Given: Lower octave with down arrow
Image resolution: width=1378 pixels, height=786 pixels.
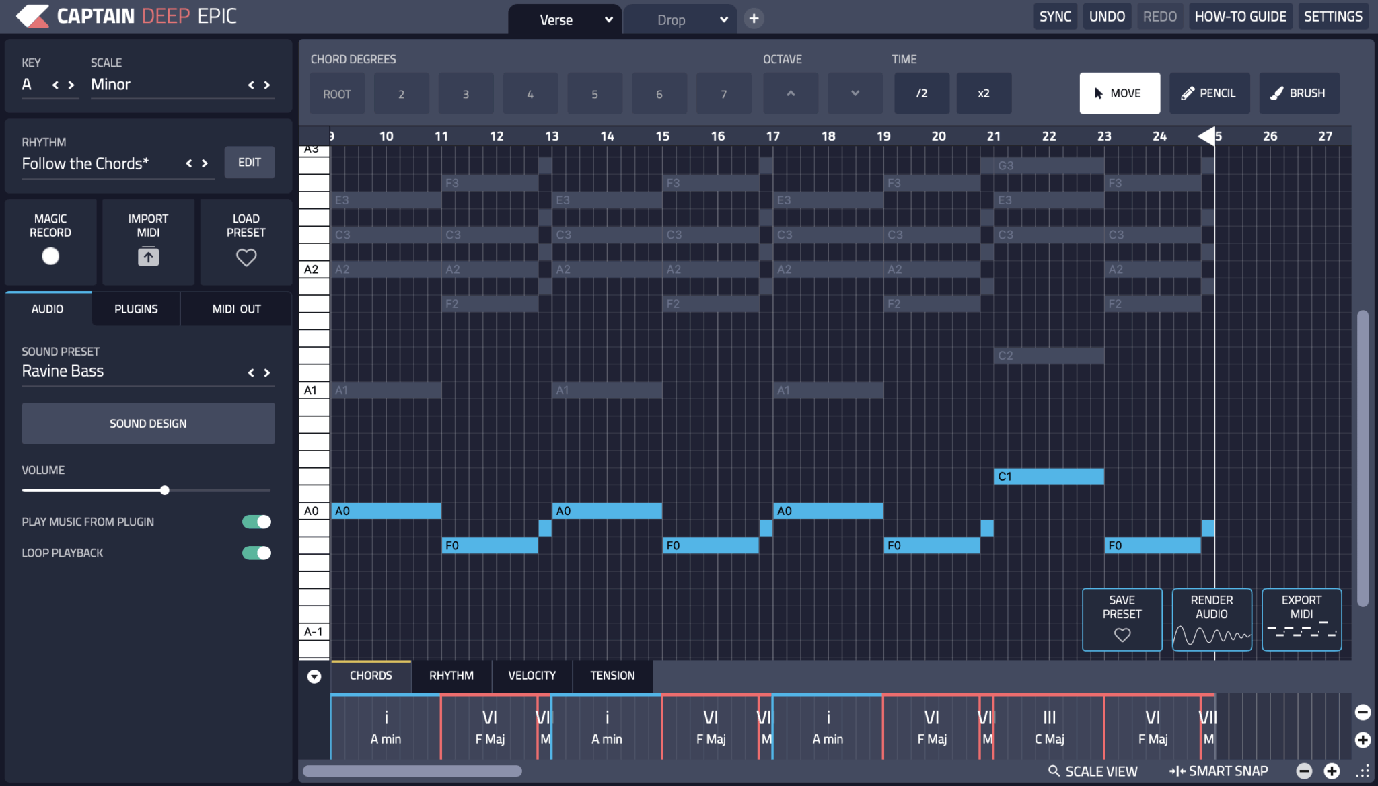Looking at the screenshot, I should point(855,93).
